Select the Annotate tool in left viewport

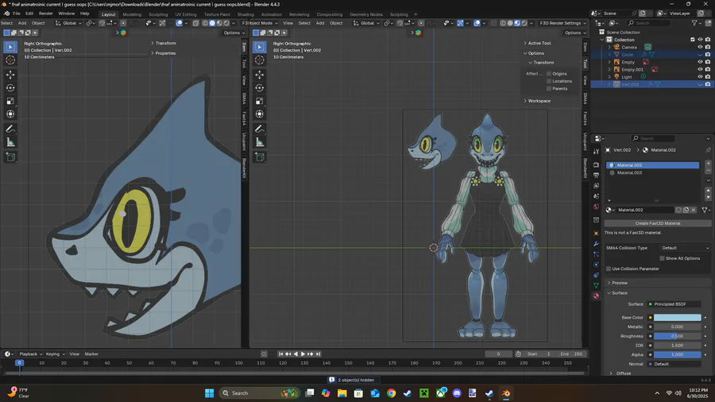(10, 129)
